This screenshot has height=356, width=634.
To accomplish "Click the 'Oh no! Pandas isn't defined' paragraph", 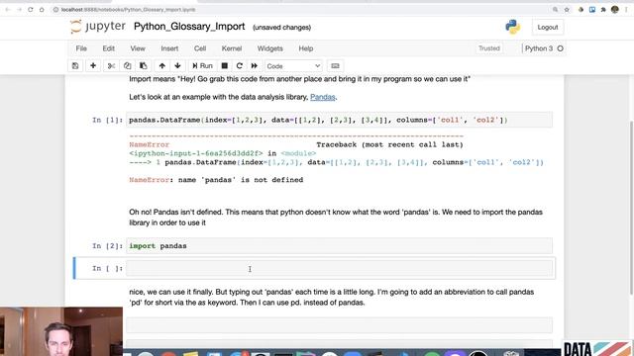I will pyautogui.click(x=336, y=218).
